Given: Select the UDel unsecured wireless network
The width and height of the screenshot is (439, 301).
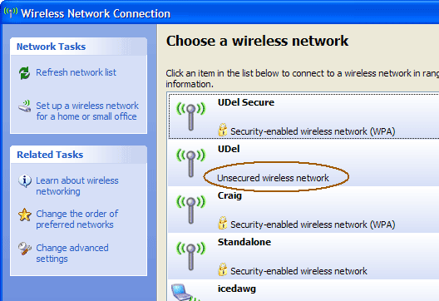Looking at the screenshot, I should (x=303, y=162).
